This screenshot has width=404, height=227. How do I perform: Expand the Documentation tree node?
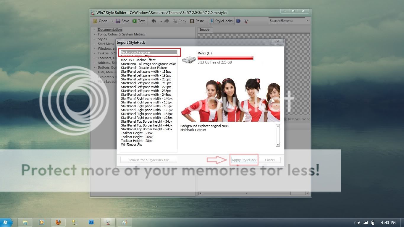(94, 30)
